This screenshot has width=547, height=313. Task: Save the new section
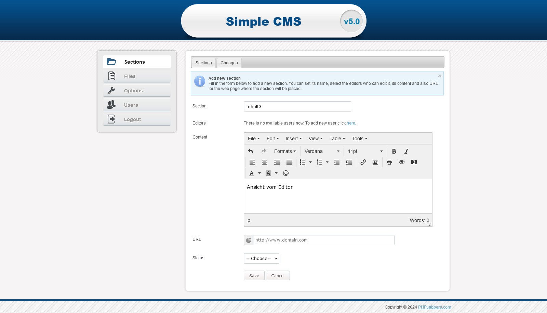click(x=254, y=275)
